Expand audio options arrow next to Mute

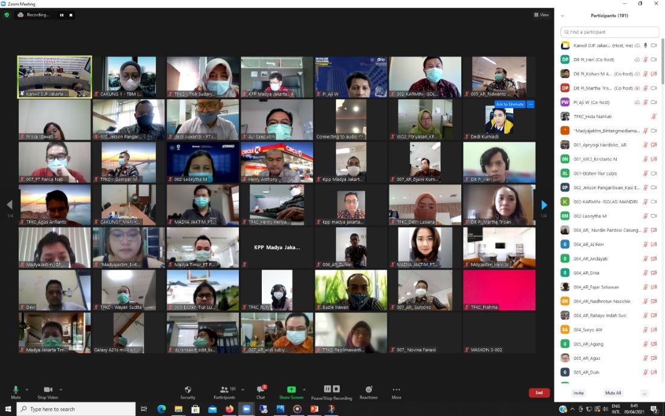tap(28, 389)
